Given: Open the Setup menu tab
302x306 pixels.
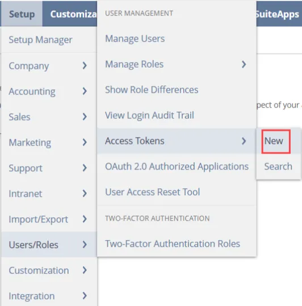Looking at the screenshot, I should (x=22, y=14).
